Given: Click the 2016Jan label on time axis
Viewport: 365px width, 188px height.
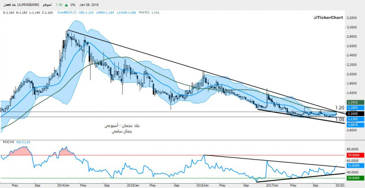Looking at the screenshot, I should click(x=203, y=185).
